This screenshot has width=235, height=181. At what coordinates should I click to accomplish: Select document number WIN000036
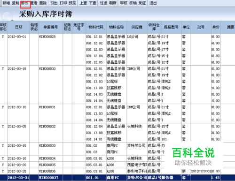(47, 171)
